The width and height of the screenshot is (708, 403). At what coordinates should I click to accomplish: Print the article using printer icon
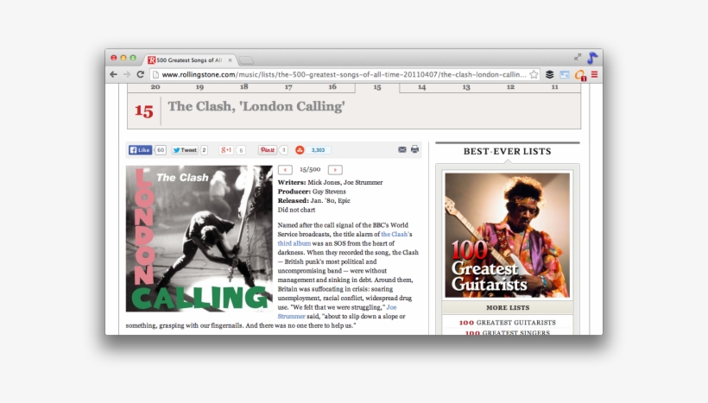tap(414, 149)
